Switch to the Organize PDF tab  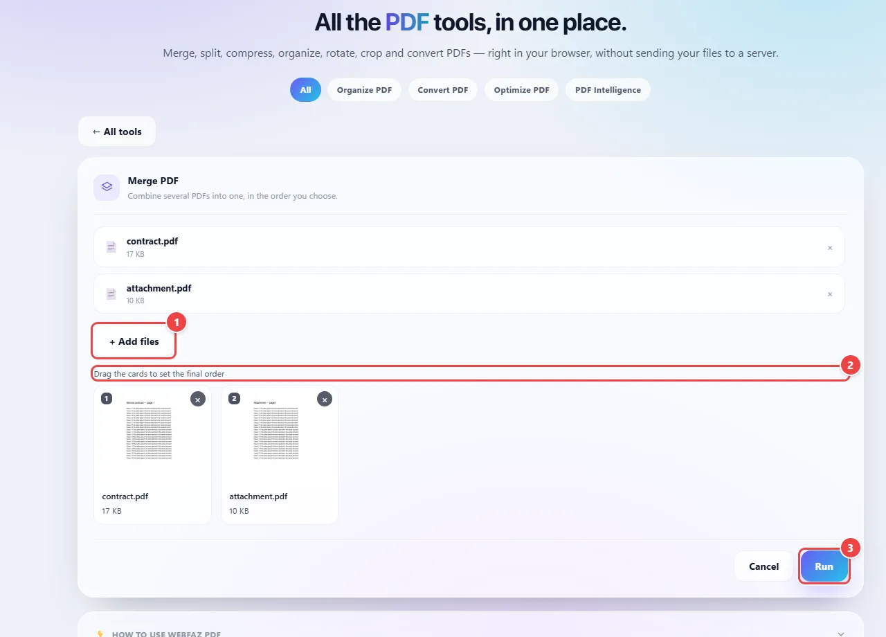[364, 90]
